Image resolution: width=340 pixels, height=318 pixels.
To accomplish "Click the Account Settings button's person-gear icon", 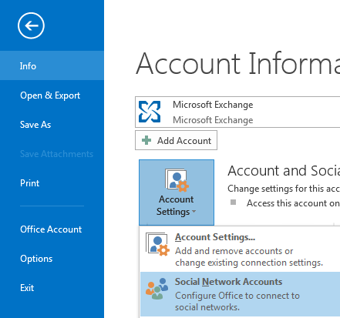I will coord(177,180).
